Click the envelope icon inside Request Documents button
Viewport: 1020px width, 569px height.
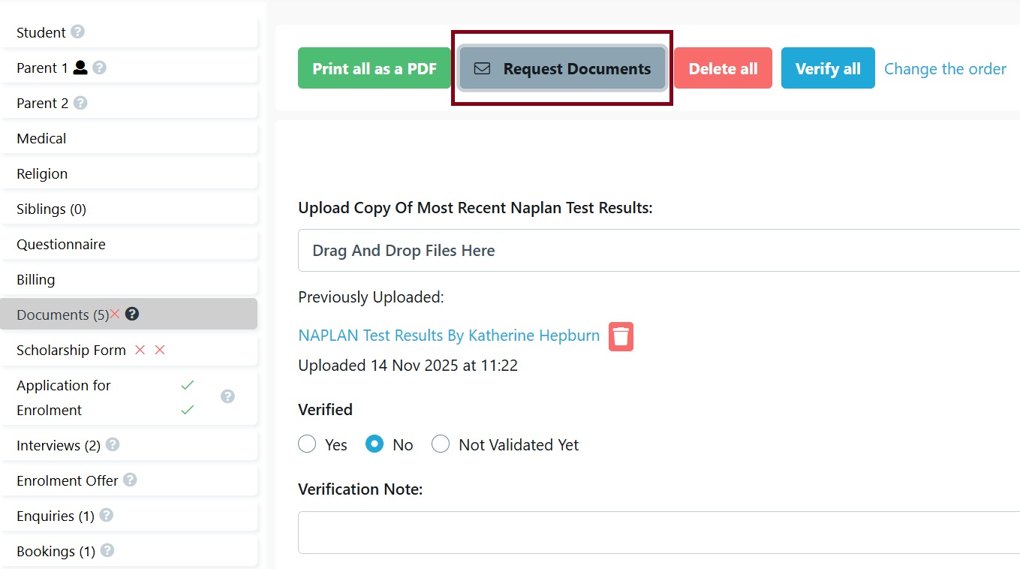[x=481, y=68]
